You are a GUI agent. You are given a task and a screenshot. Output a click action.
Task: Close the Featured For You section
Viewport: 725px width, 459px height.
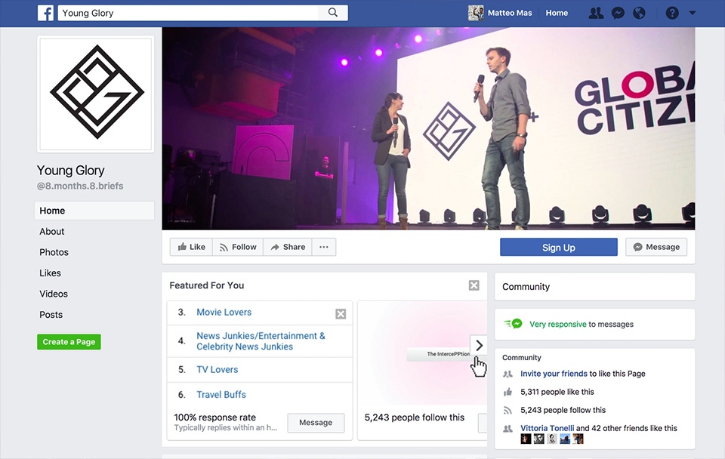(474, 285)
